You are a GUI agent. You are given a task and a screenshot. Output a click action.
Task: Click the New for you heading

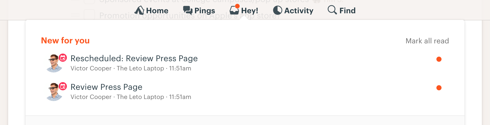65,41
